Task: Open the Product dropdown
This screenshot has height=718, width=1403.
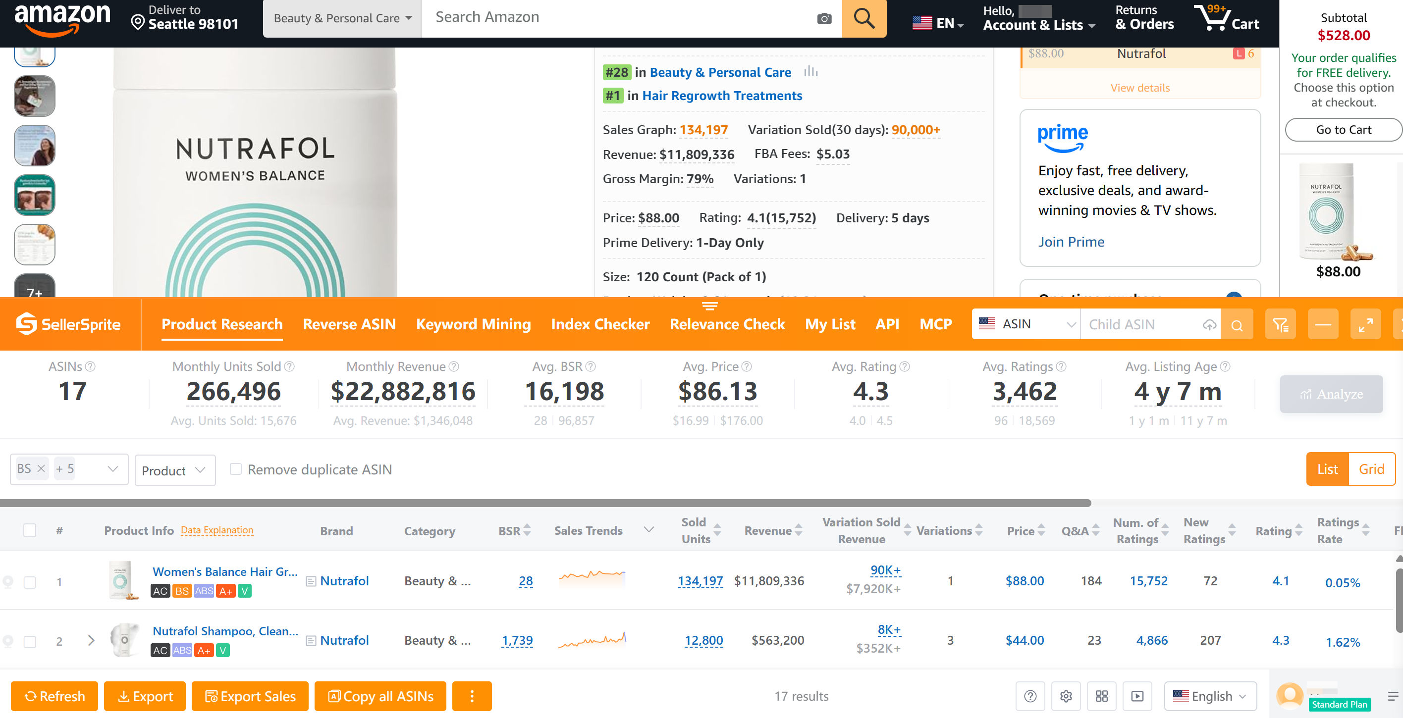Action: [x=175, y=470]
